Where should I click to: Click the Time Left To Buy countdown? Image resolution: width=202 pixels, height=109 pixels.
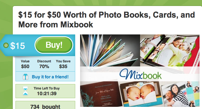47,91
